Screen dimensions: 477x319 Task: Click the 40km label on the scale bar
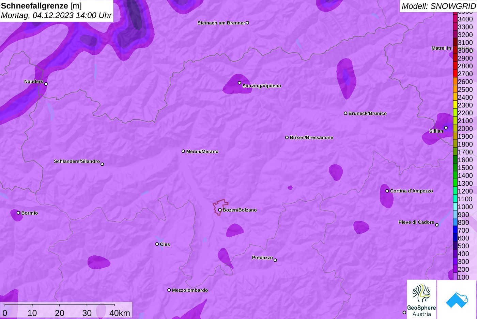(120, 313)
